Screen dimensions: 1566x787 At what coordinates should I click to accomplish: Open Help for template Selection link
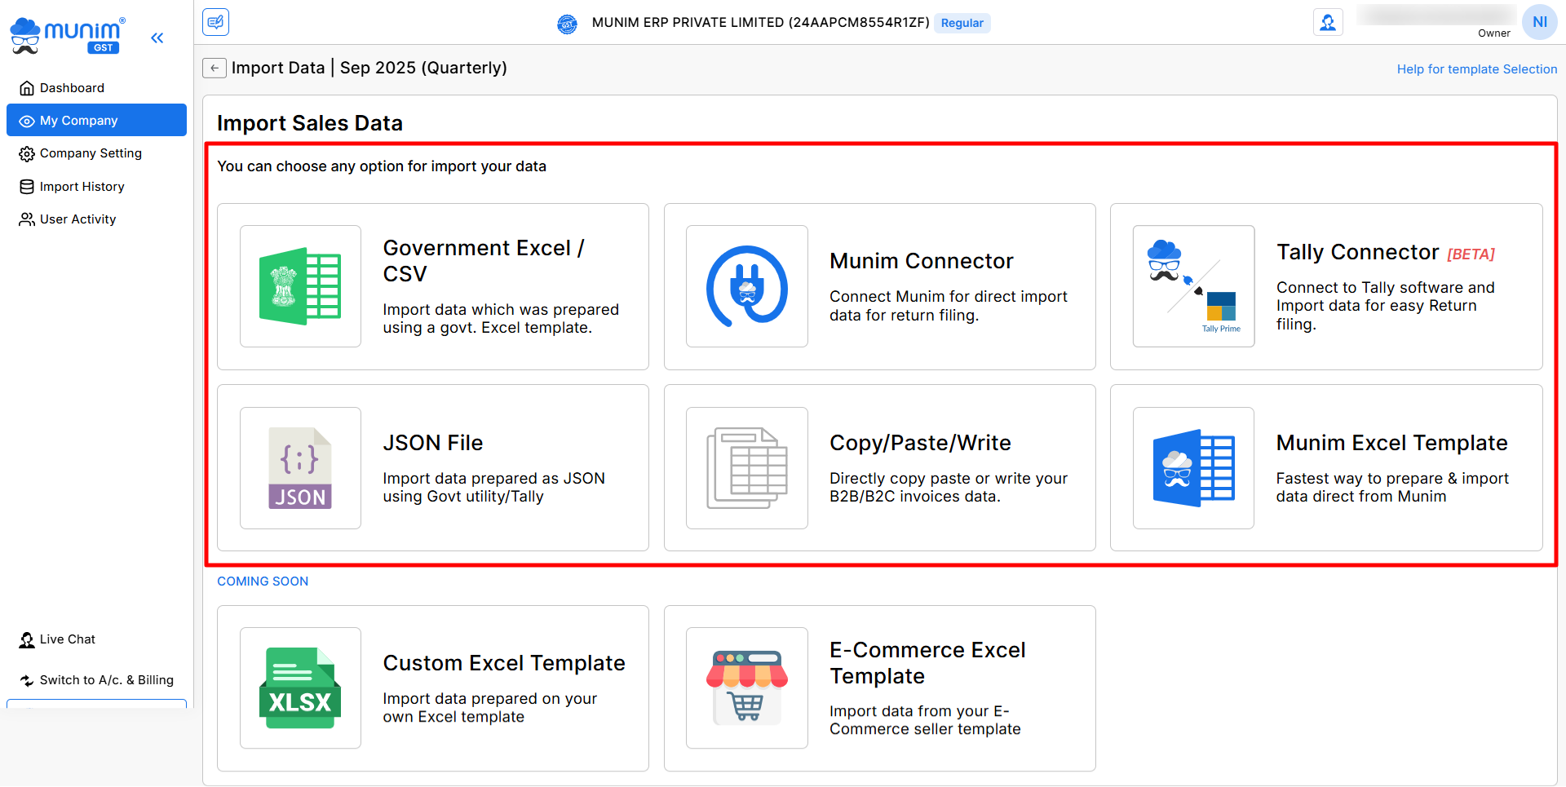[x=1476, y=69]
